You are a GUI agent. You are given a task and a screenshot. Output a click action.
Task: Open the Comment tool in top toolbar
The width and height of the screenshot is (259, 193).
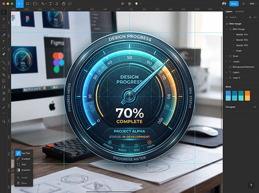(x=70, y=4)
